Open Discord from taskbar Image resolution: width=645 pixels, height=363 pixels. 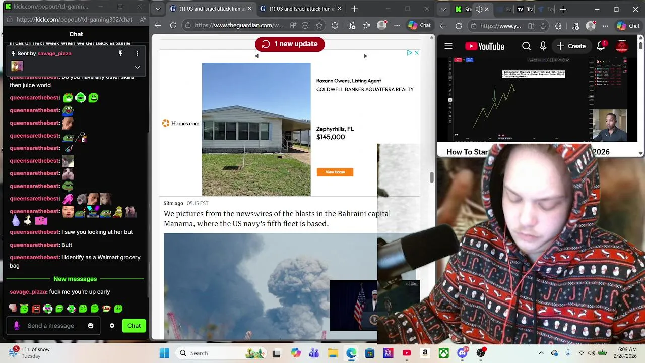462,353
